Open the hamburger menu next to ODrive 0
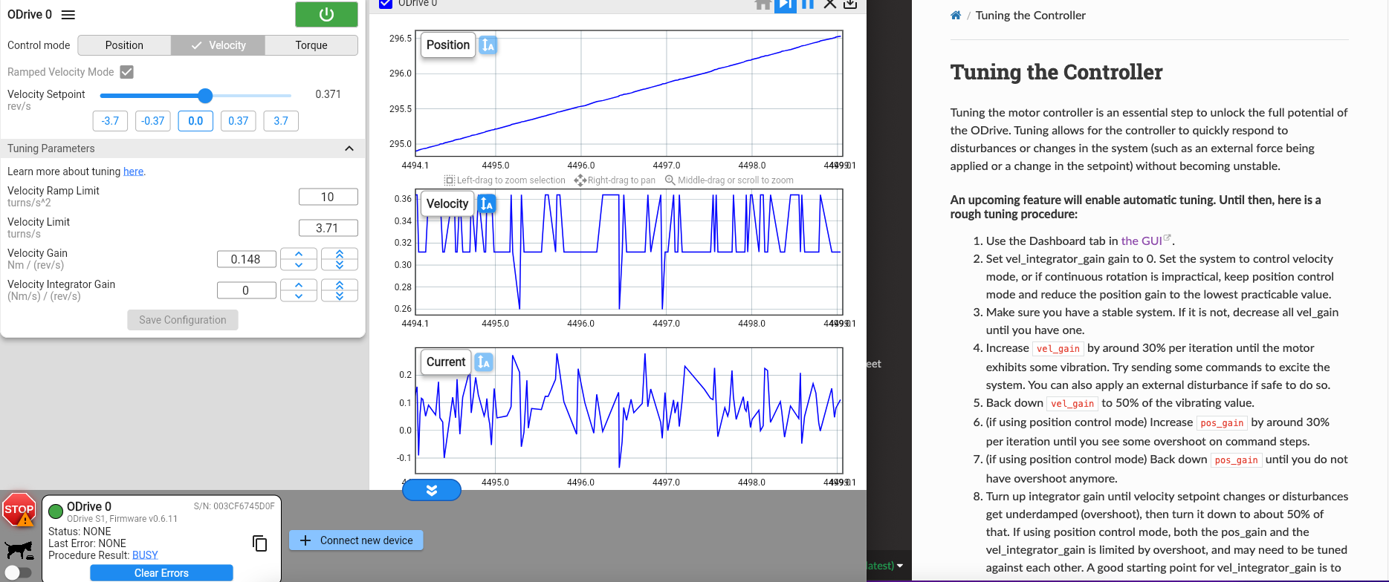Image resolution: width=1389 pixels, height=582 pixels. [68, 15]
